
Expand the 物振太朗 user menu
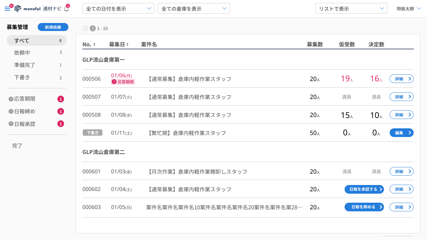tap(409, 9)
